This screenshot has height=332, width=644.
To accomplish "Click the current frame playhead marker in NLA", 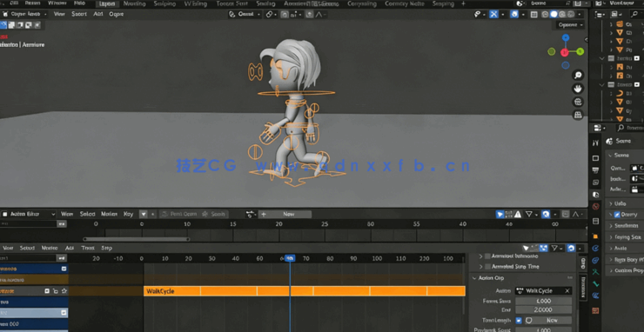I will pos(290,258).
